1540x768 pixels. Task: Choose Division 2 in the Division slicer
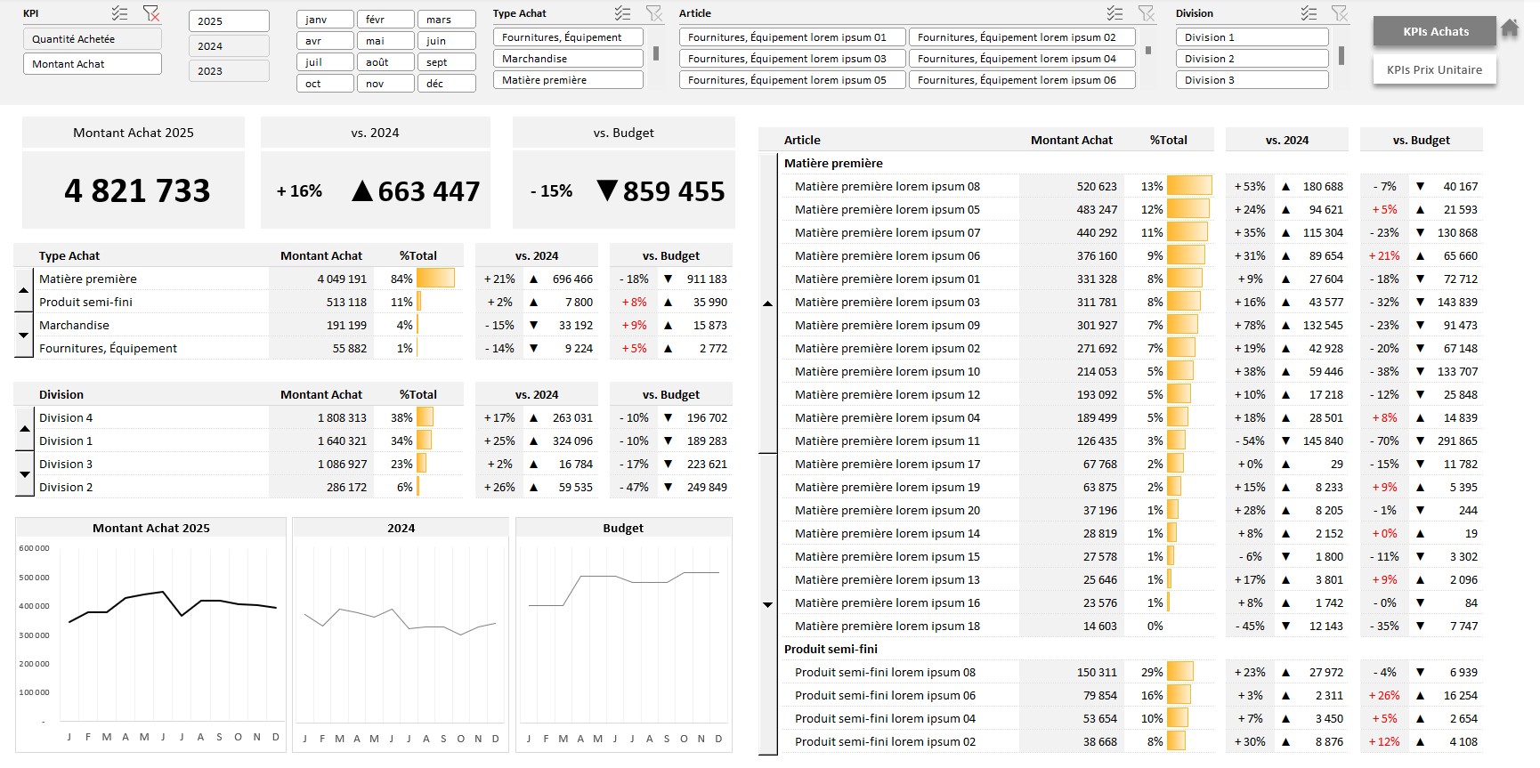click(1255, 59)
